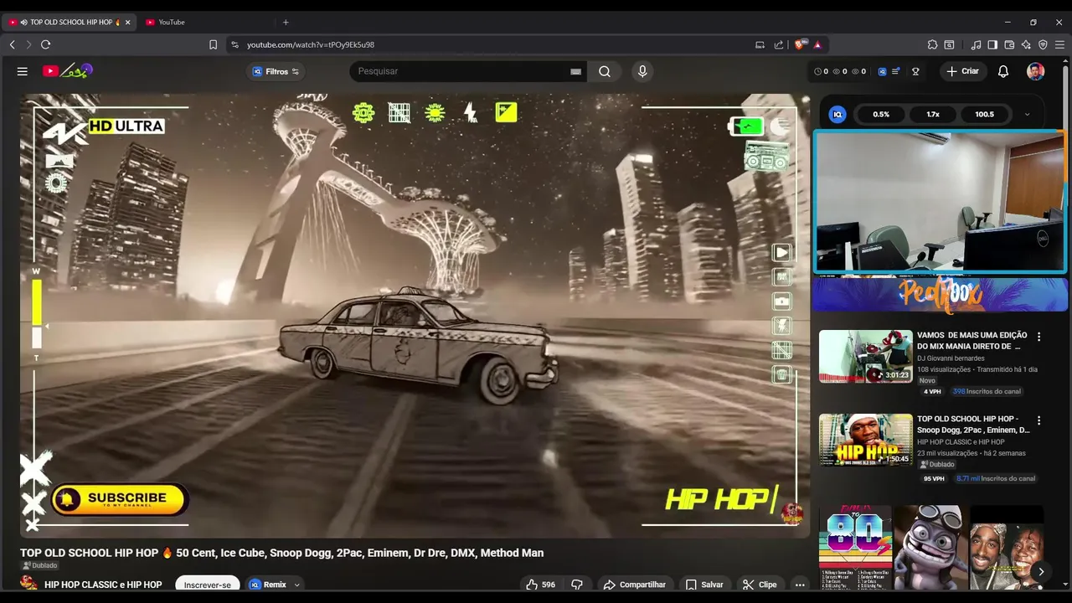Open the notifications bell
The width and height of the screenshot is (1072, 603).
1002,71
